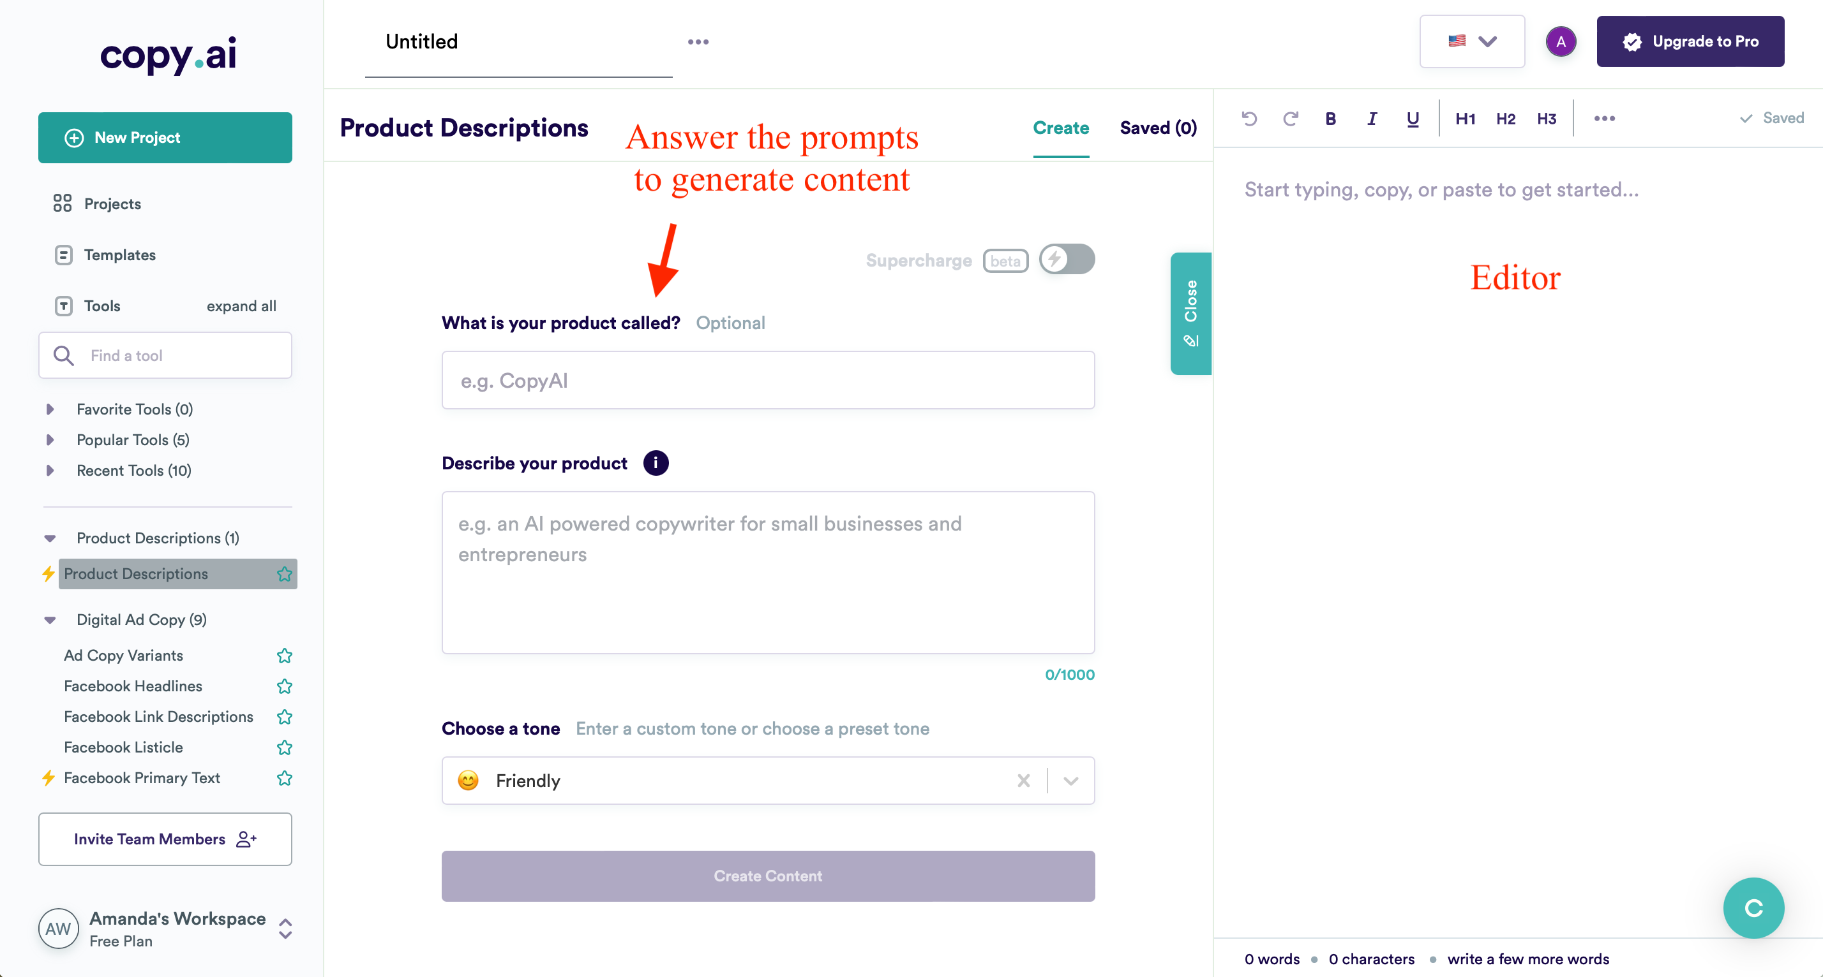
Task: Click the New Project button
Action: (165, 137)
